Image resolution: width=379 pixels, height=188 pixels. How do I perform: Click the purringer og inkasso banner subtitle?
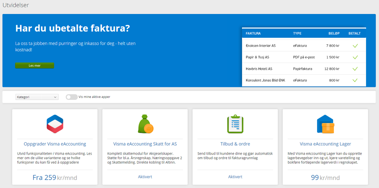tap(75, 47)
